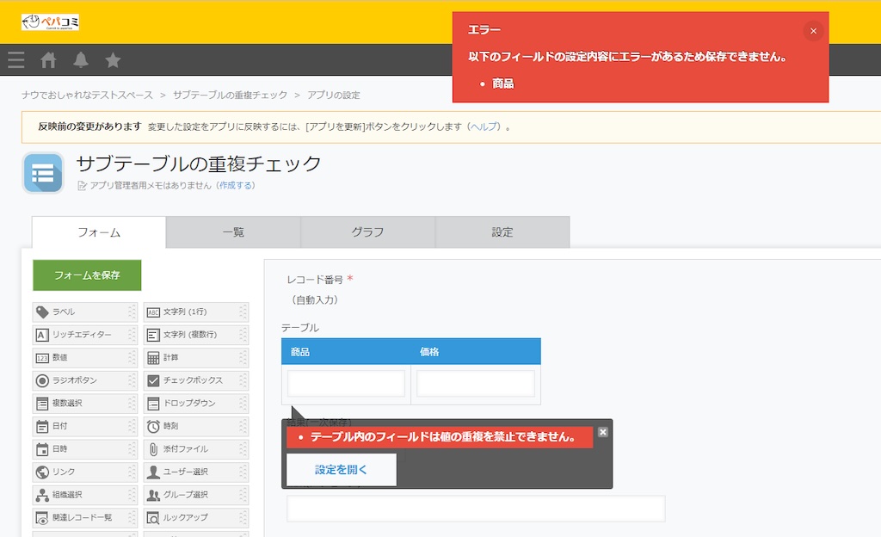The image size is (881, 537).
Task: Switch to the 設定 tab
Action: coord(502,232)
